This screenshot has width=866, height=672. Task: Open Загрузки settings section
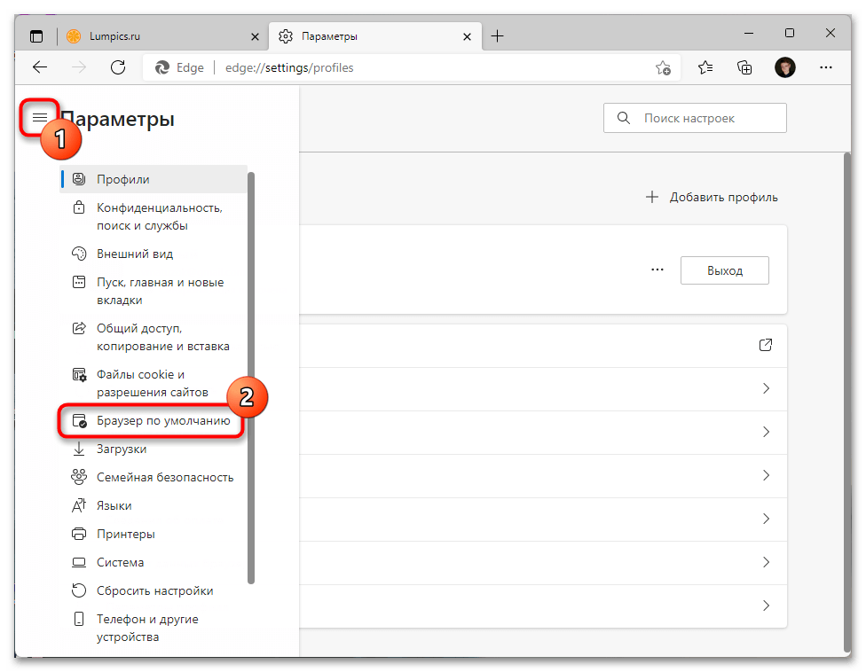click(122, 449)
